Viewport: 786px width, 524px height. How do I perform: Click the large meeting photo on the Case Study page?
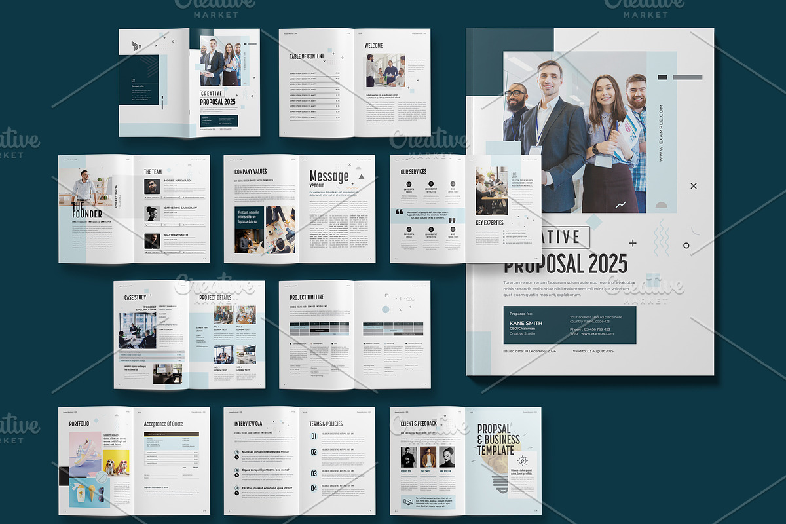pyautogui.click(x=138, y=331)
